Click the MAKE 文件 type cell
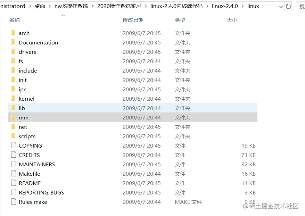Image resolution: width=305 pixels, height=216 pixels. [x=188, y=202]
